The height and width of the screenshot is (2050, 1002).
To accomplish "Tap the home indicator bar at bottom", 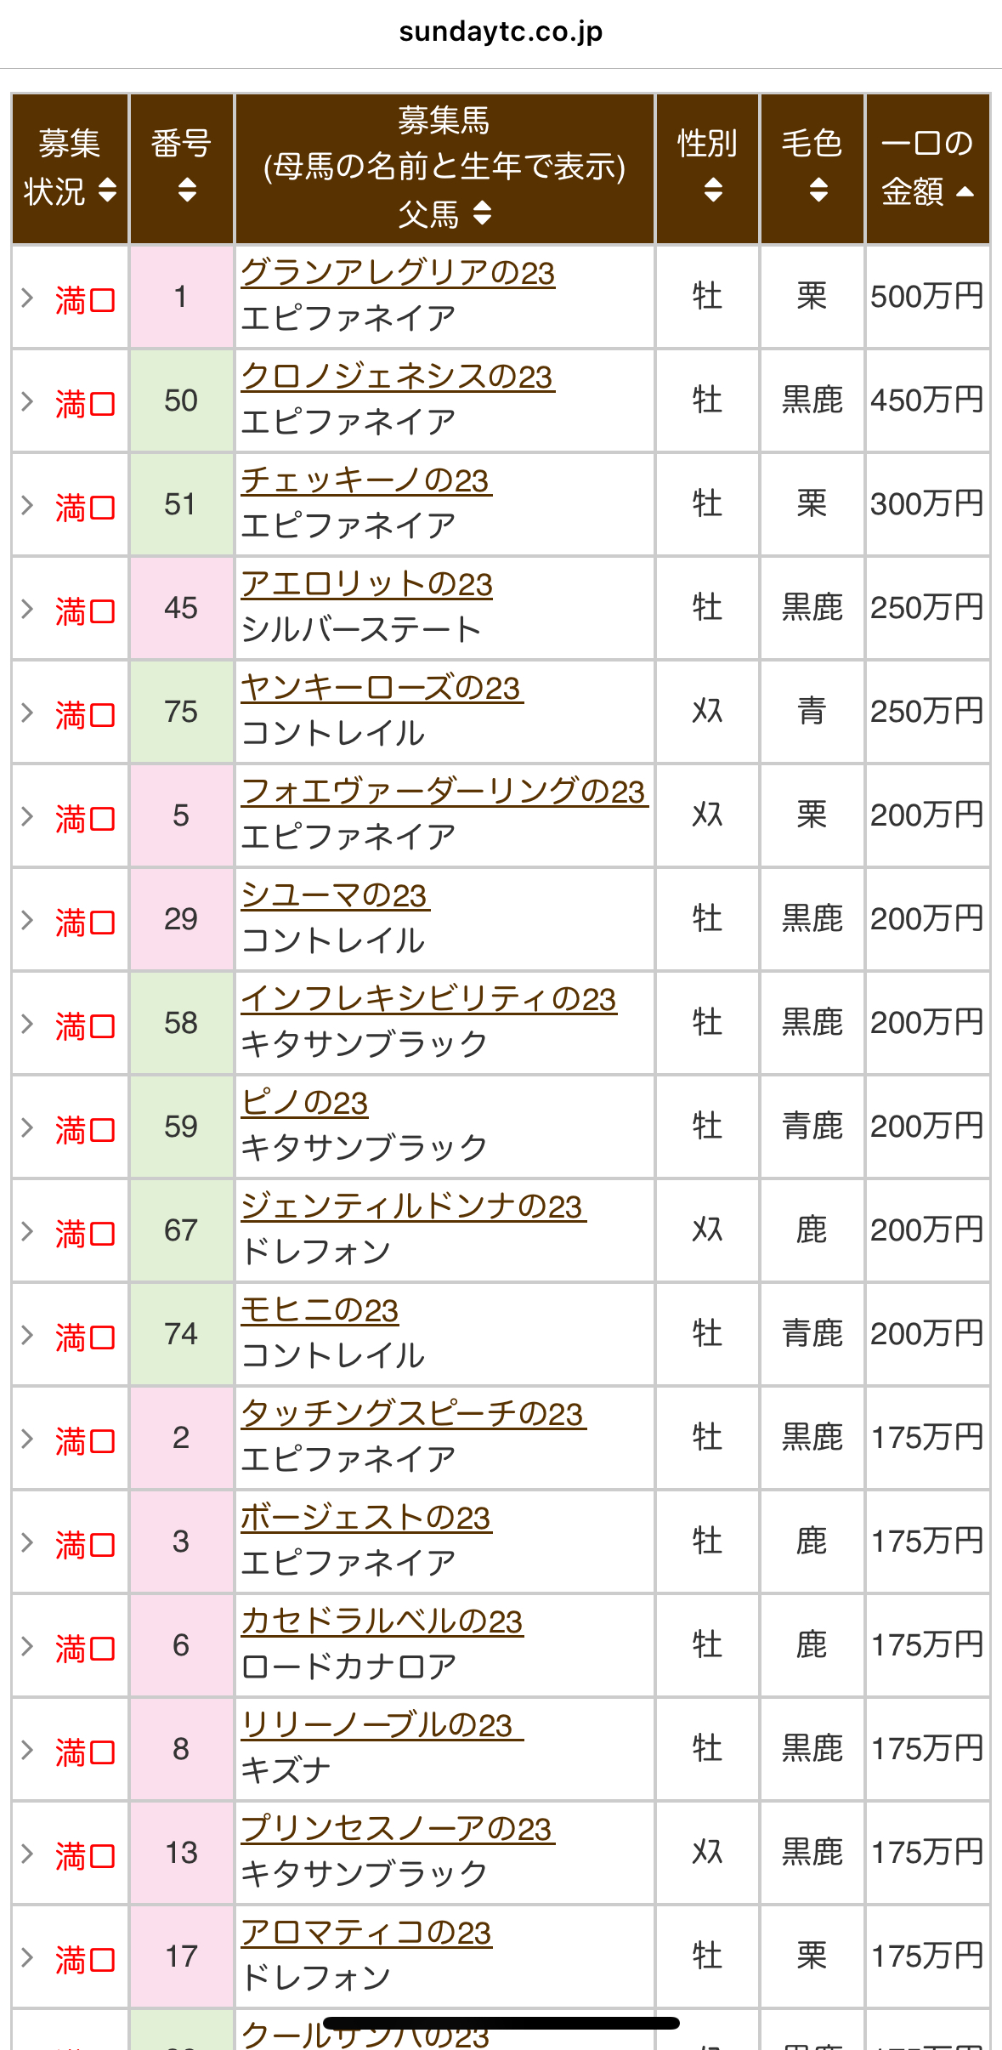I will point(501,2023).
